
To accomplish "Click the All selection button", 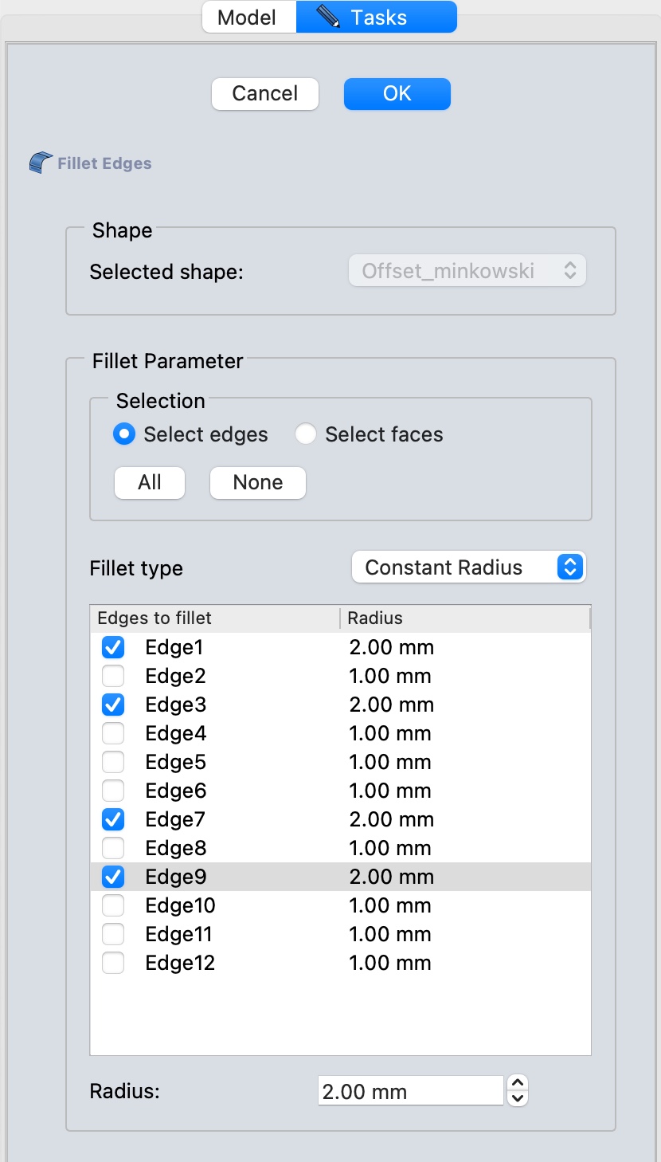I will tap(150, 482).
